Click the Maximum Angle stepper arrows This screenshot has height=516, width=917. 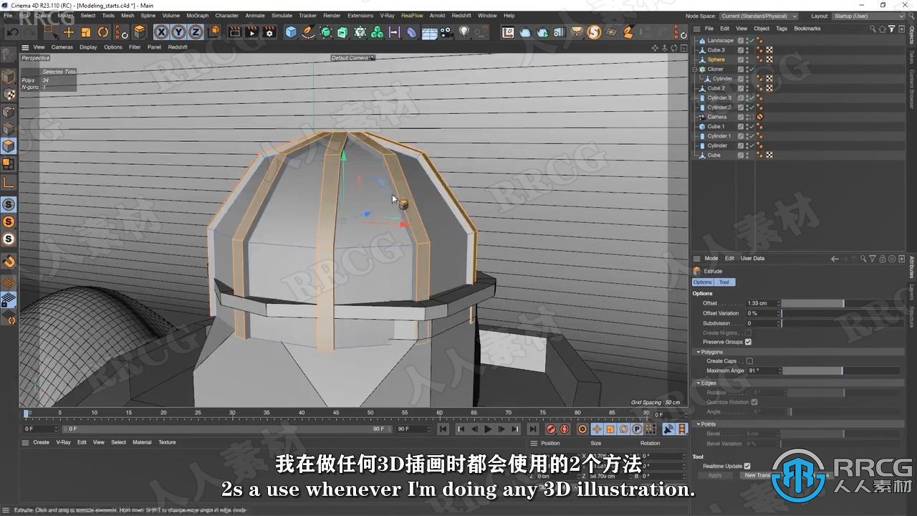(x=780, y=371)
